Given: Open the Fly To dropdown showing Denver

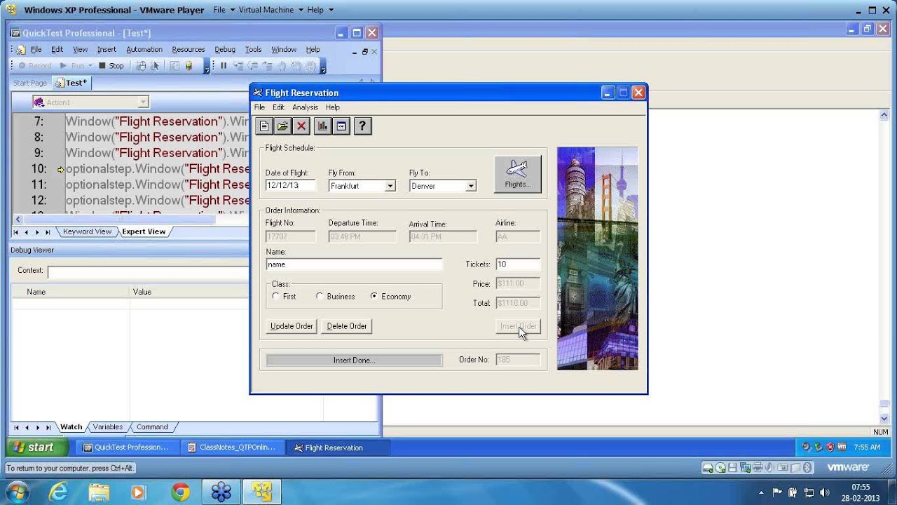Looking at the screenshot, I should 471,186.
